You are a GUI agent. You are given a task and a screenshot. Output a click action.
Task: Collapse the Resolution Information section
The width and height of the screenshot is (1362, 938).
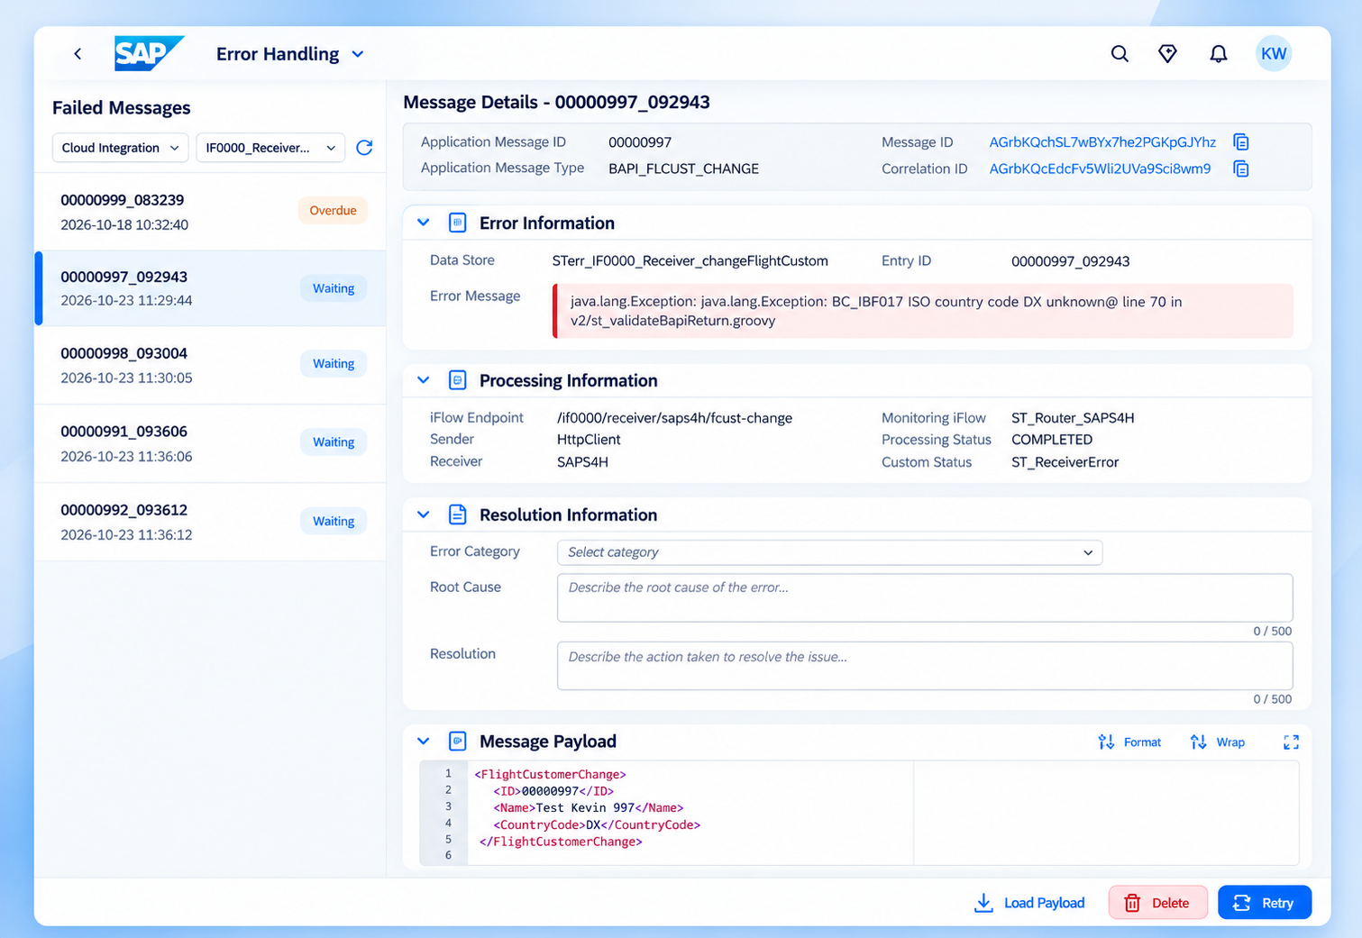click(x=423, y=515)
